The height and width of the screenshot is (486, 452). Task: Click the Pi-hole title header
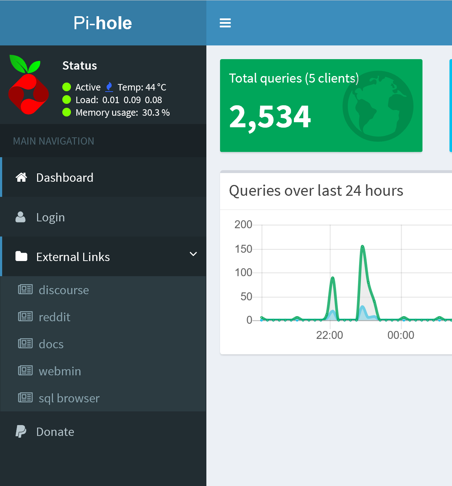pyautogui.click(x=103, y=23)
